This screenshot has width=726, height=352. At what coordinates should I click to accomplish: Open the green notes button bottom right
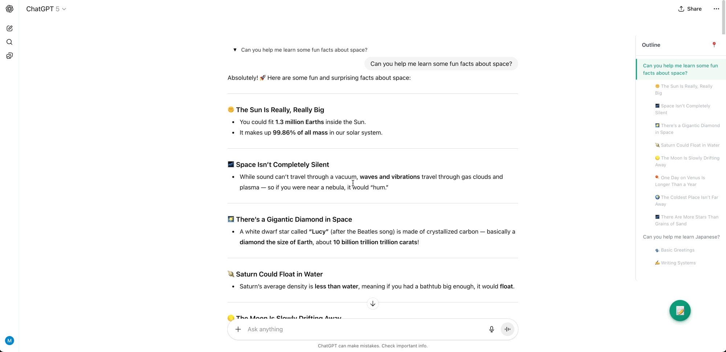click(x=680, y=311)
